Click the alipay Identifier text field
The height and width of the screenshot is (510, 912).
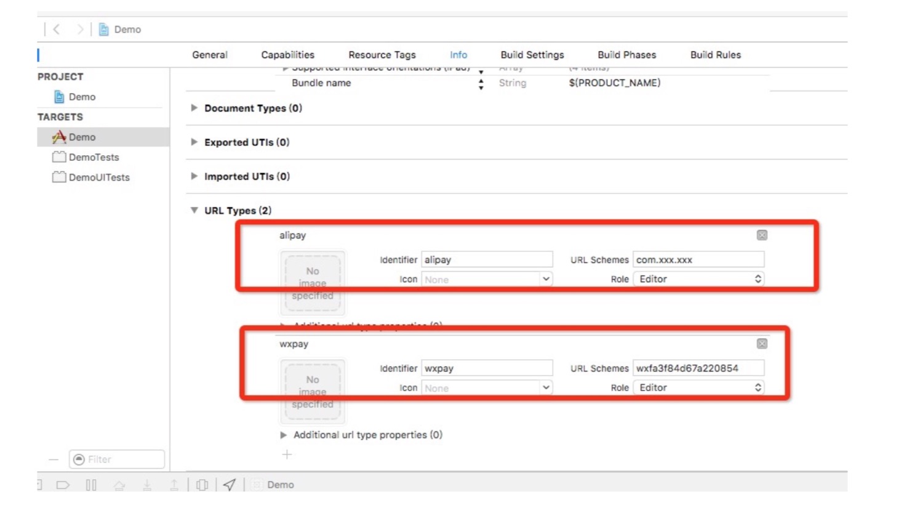click(487, 260)
